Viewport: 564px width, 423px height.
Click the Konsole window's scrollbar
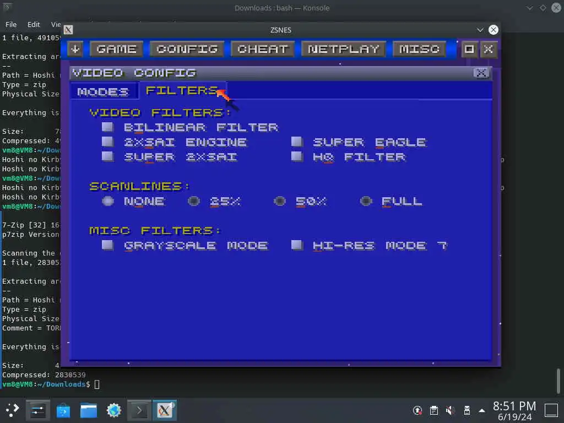pos(558,381)
